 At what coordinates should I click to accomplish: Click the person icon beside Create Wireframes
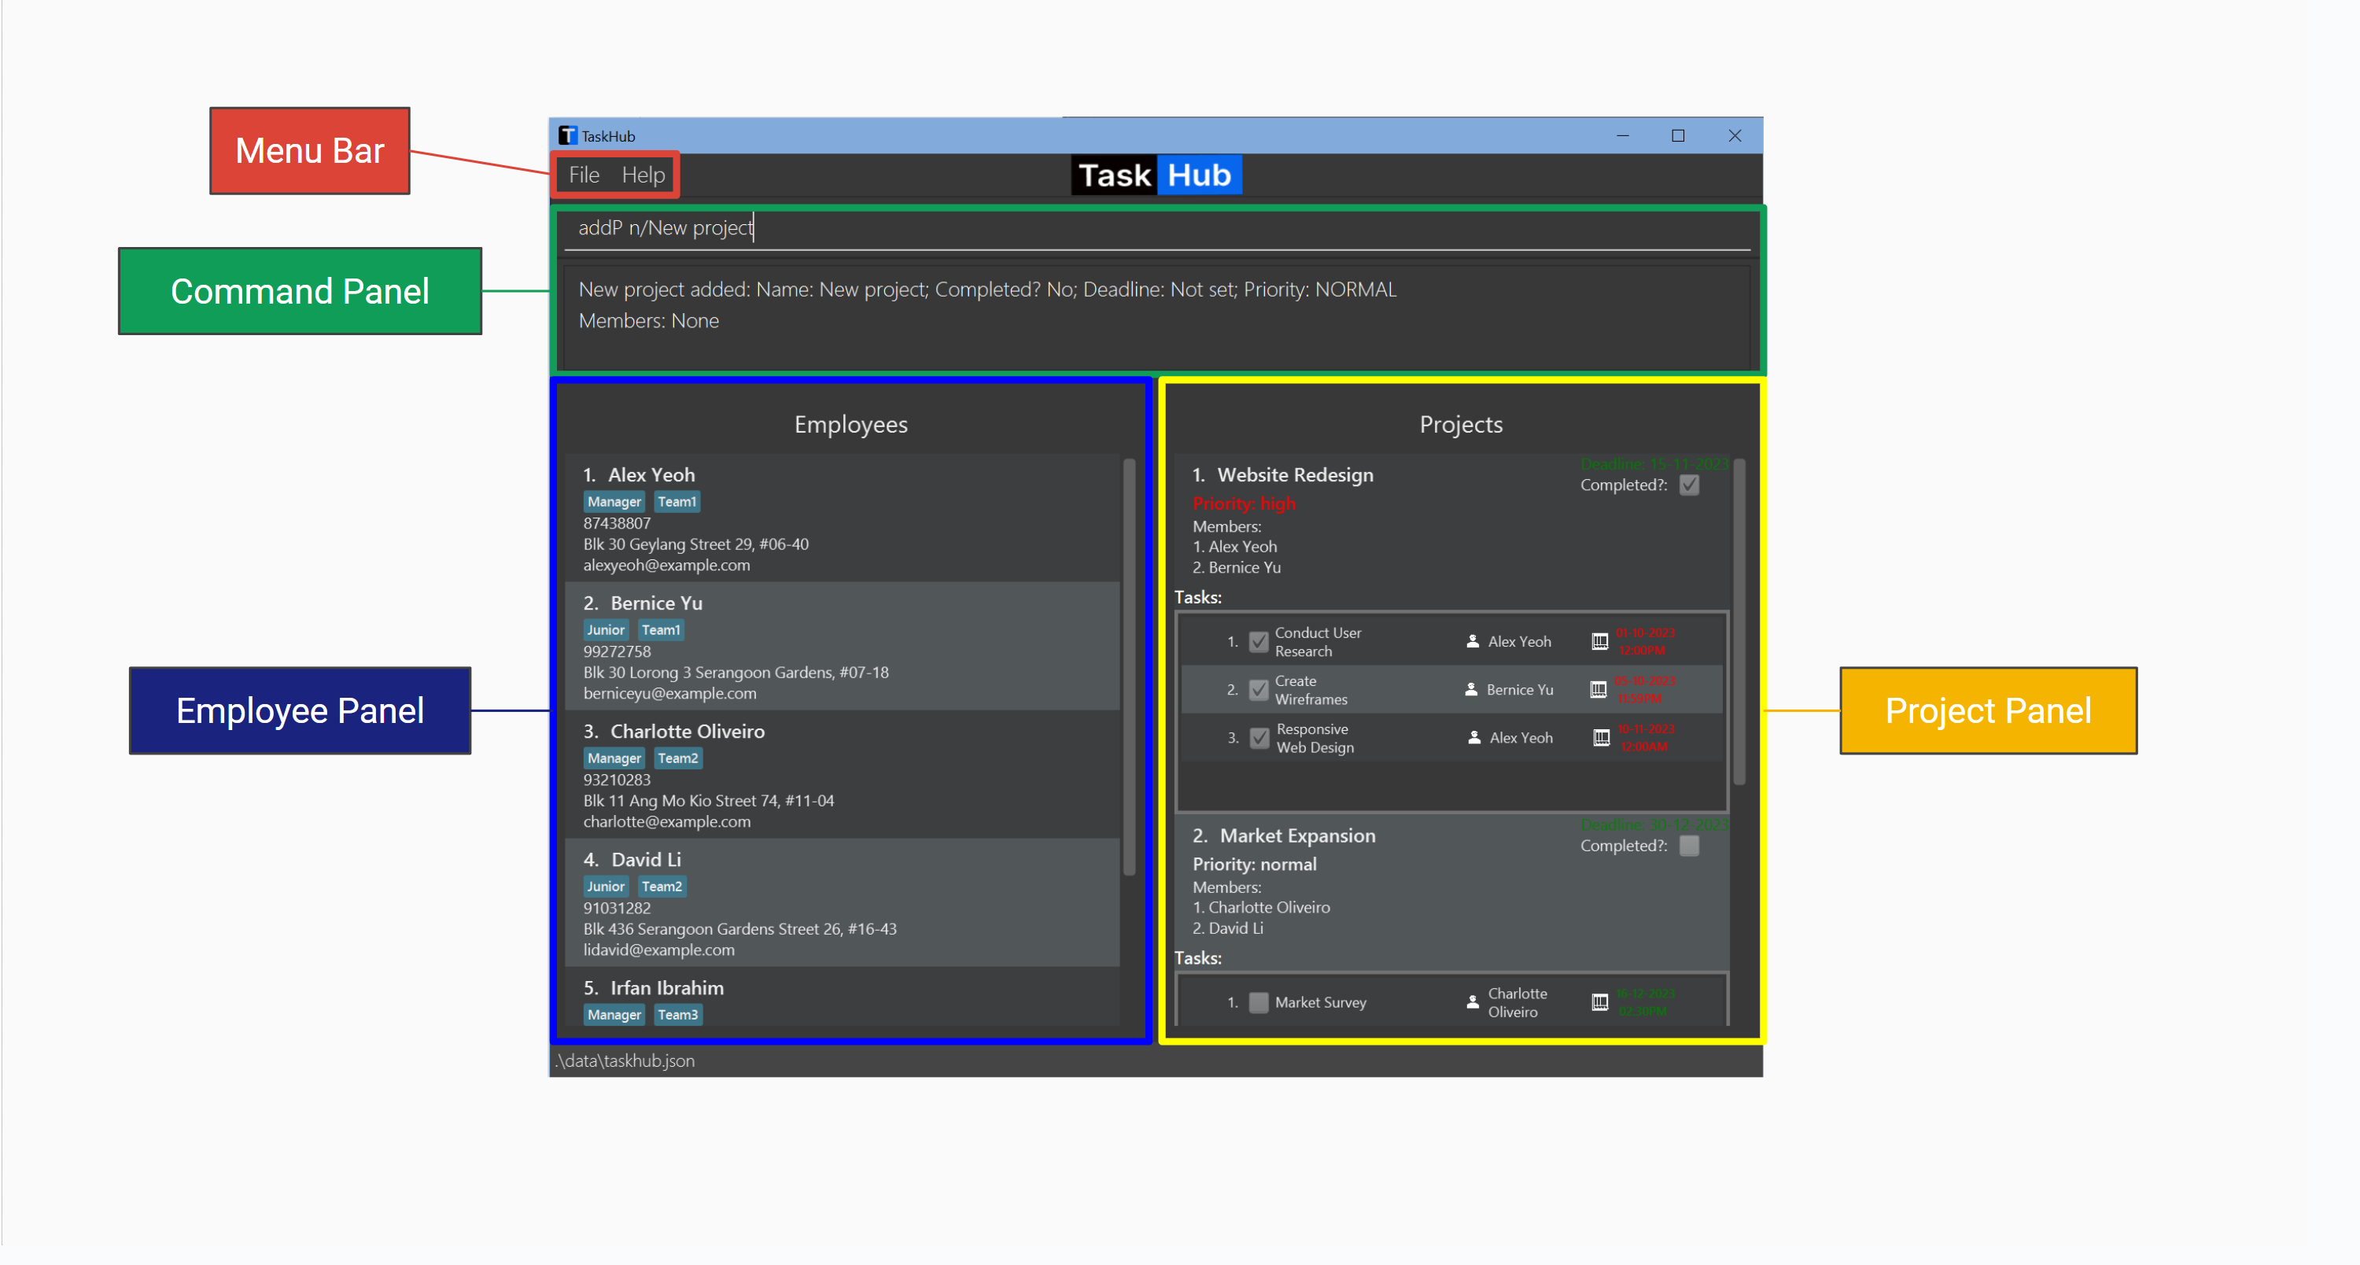pyautogui.click(x=1470, y=689)
